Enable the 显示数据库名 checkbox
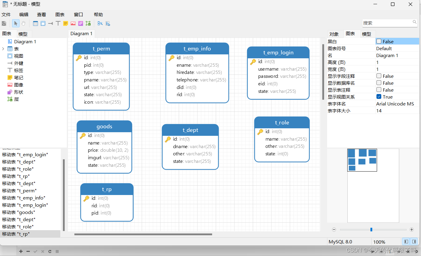 coord(379,83)
